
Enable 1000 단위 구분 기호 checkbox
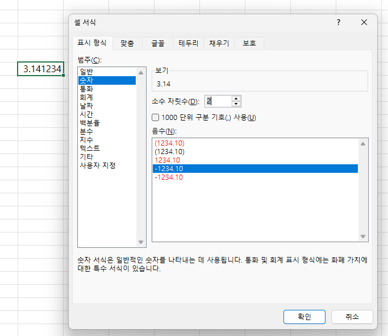point(156,117)
